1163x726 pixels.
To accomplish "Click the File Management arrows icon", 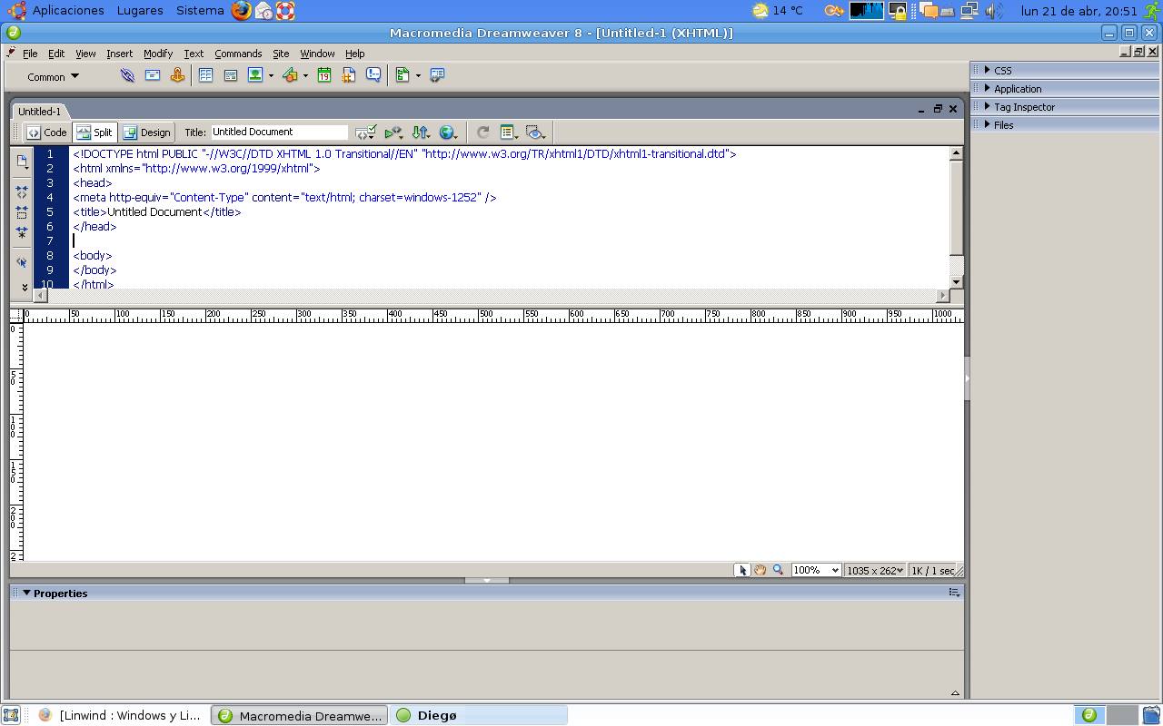I will 420,132.
